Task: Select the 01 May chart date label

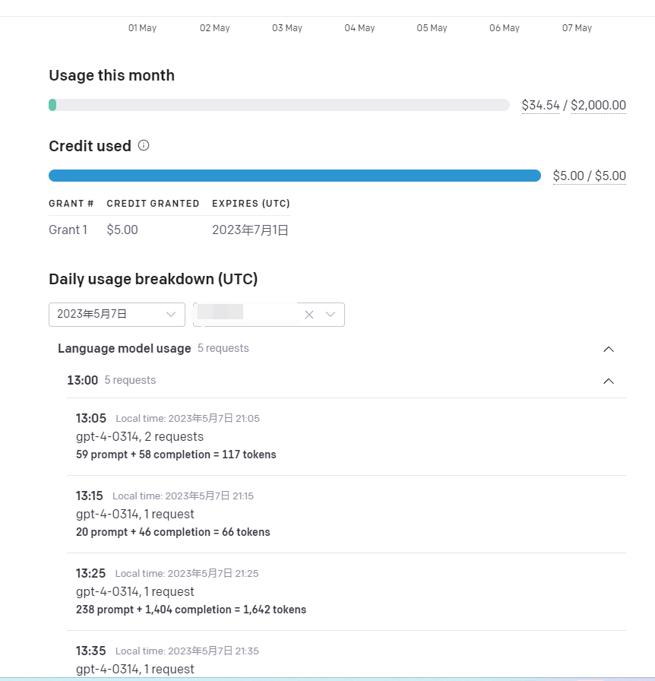Action: pos(142,28)
